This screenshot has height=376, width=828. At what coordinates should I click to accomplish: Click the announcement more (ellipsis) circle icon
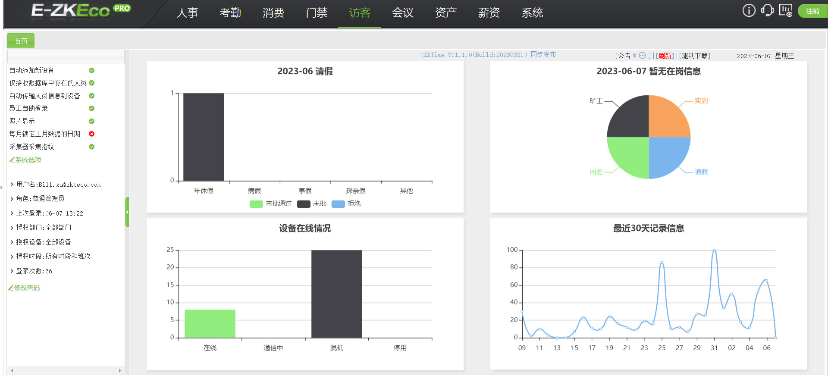642,55
